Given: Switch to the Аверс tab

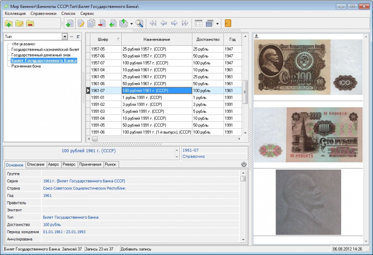Looking at the screenshot, I should (x=54, y=165).
